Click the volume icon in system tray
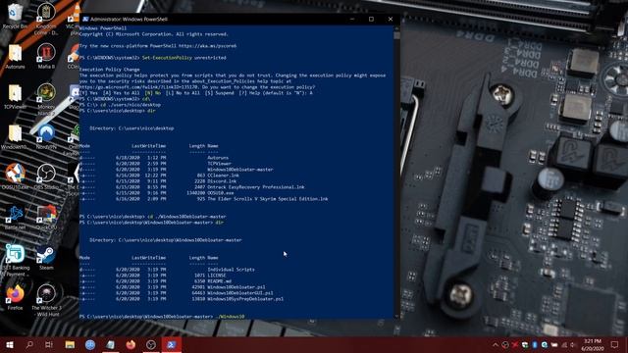This screenshot has width=628, height=353. pyautogui.click(x=573, y=344)
